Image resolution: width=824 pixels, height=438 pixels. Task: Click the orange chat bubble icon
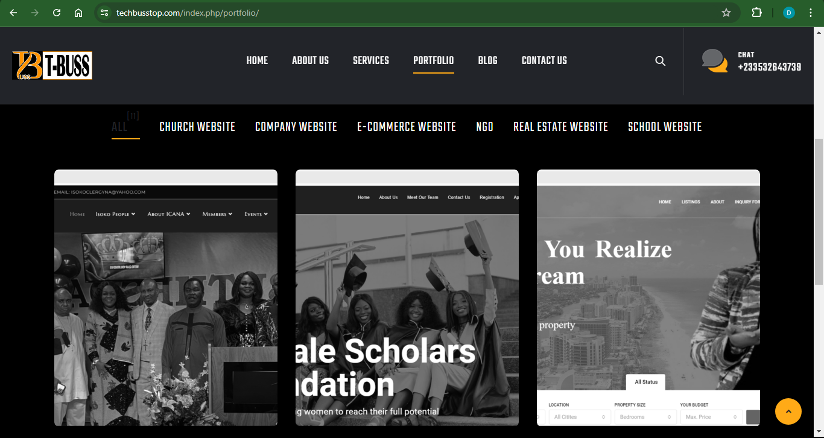pyautogui.click(x=714, y=61)
